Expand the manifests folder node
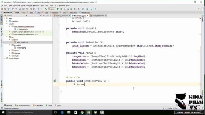 (x=7, y=21)
